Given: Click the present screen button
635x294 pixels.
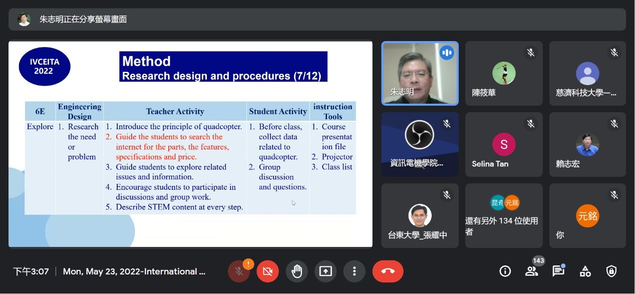Looking at the screenshot, I should click(x=326, y=271).
